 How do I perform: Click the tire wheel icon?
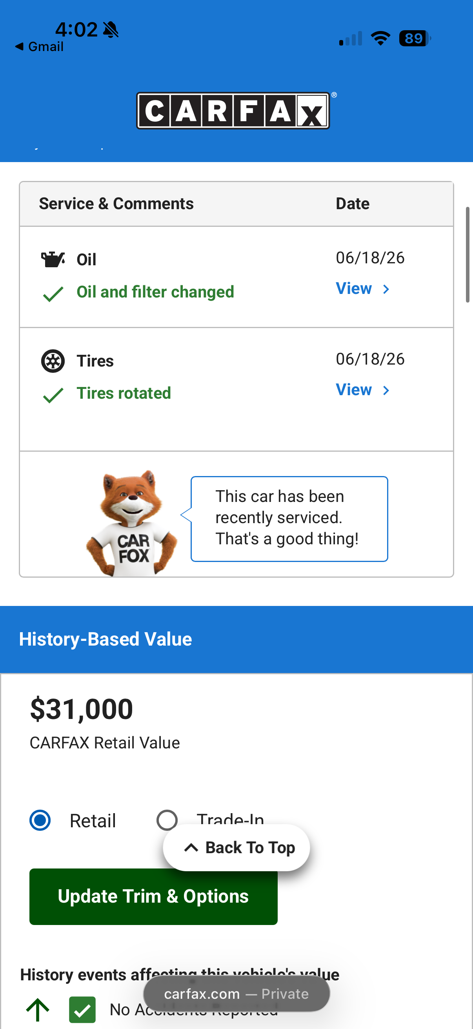pyautogui.click(x=53, y=361)
